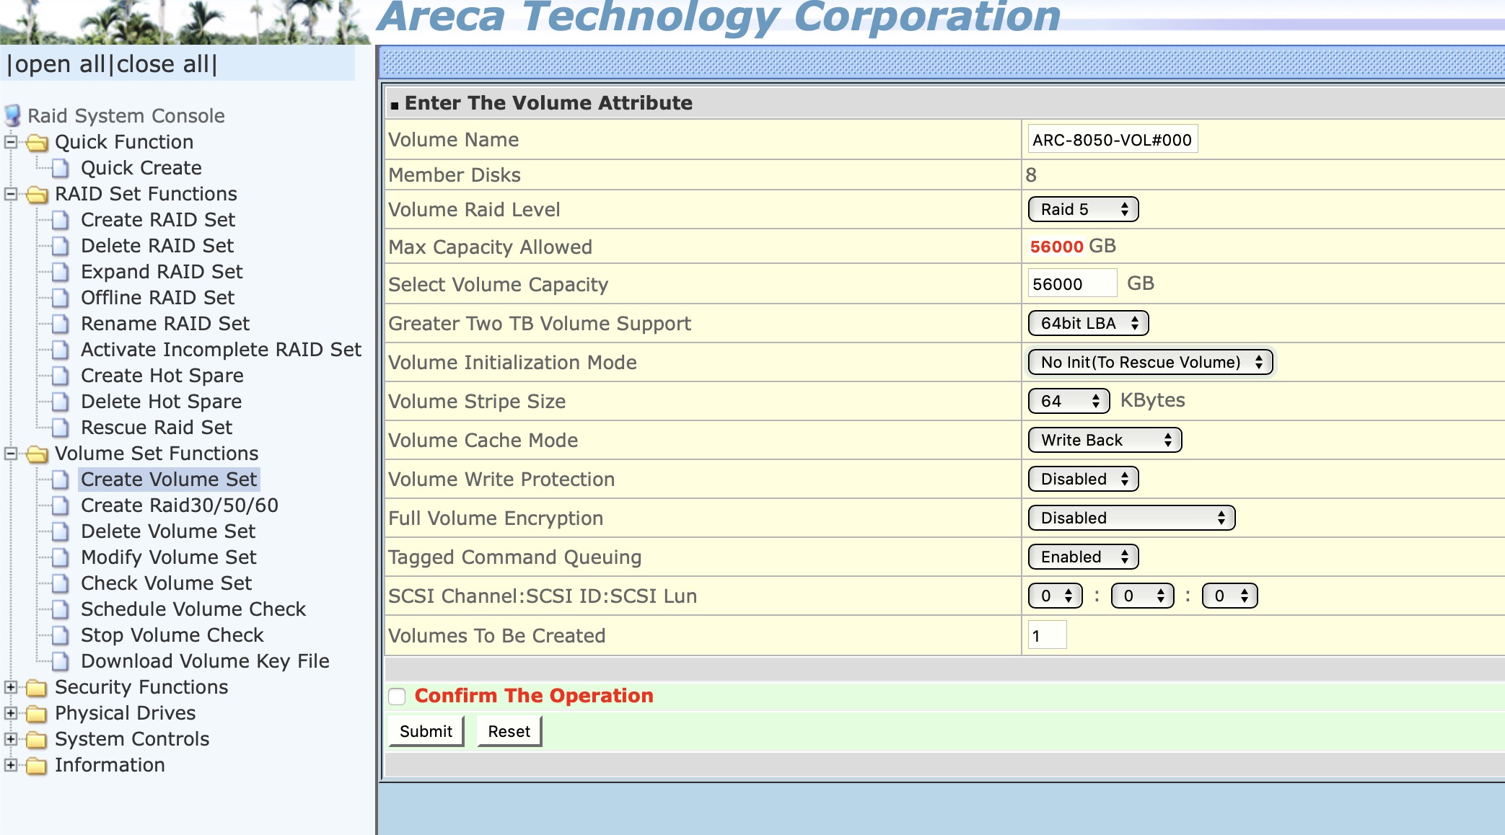Image resolution: width=1505 pixels, height=835 pixels.
Task: Click the Create Hot Spare page icon
Action: pyautogui.click(x=61, y=376)
